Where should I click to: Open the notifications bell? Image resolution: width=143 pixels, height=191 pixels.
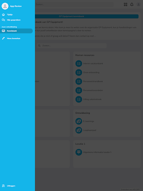pos(132,4)
